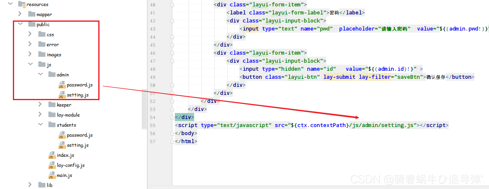
Task: Select setting.js under the students folder
Action: pyautogui.click(x=78, y=145)
